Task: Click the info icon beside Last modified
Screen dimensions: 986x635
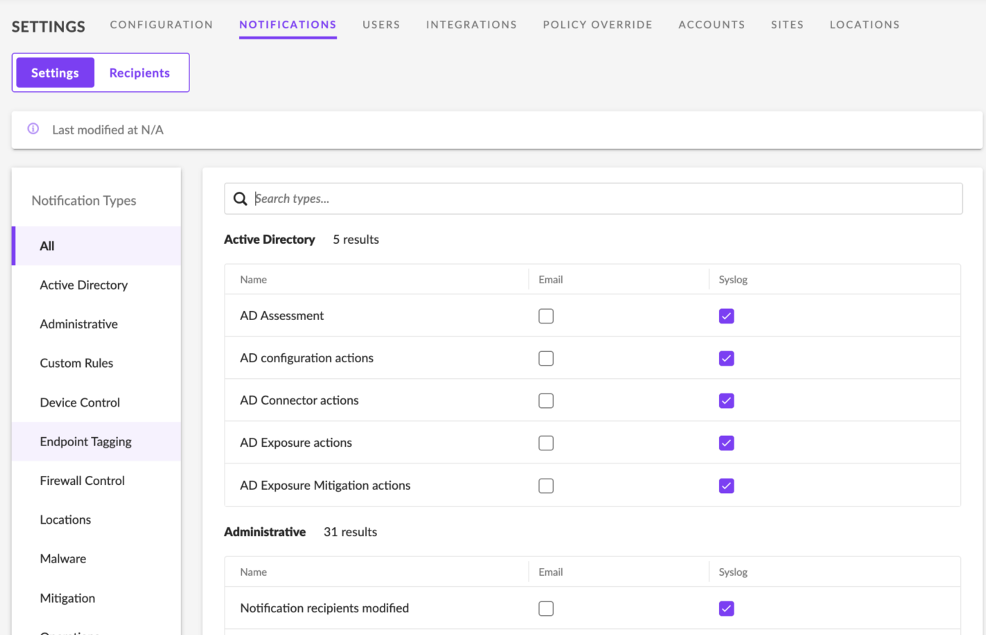Action: 33,129
